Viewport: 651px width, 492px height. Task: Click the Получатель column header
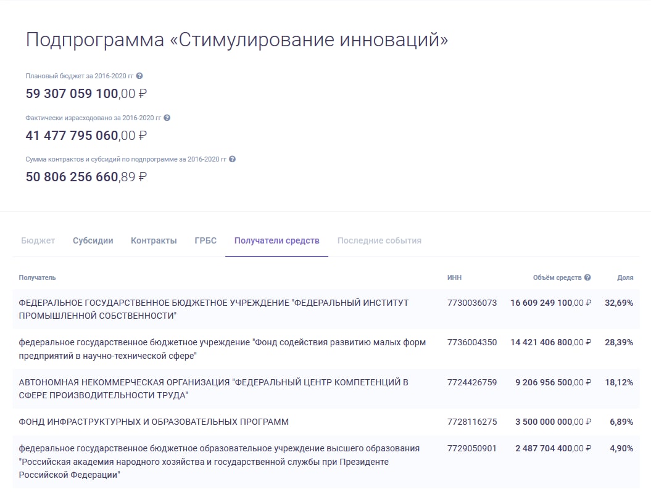point(37,277)
